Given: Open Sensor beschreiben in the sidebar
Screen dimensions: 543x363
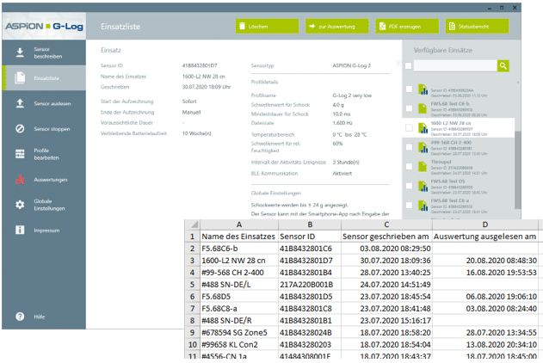Looking at the screenshot, I should [x=44, y=52].
